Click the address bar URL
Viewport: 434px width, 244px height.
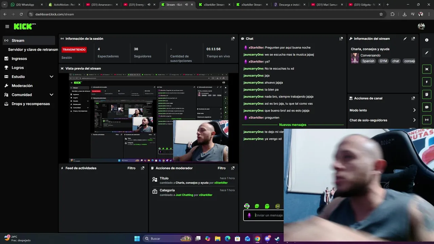coord(55,14)
